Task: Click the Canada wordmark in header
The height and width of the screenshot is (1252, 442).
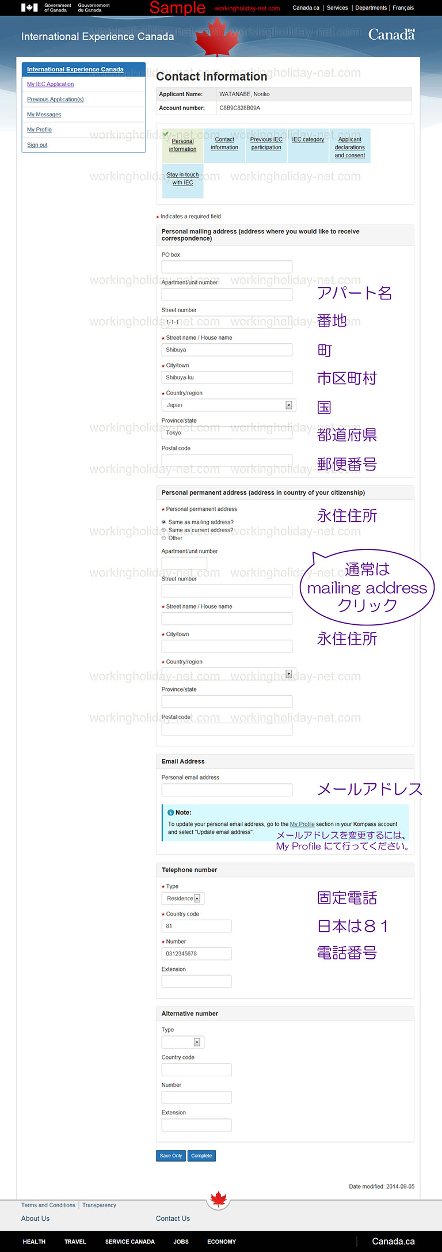Action: [x=391, y=35]
